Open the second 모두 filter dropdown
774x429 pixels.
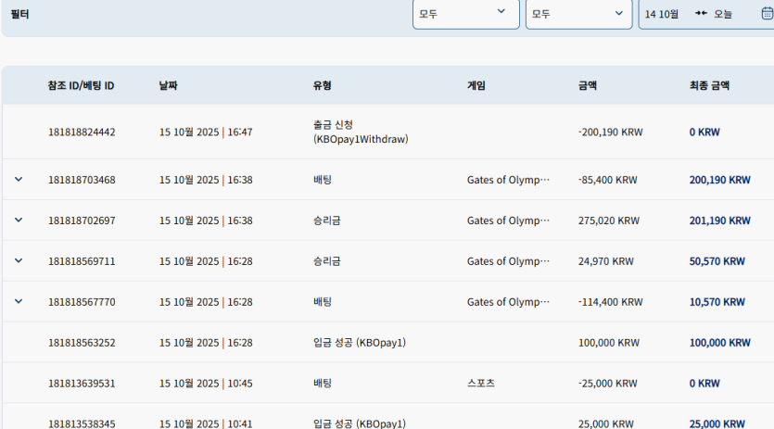tap(579, 14)
